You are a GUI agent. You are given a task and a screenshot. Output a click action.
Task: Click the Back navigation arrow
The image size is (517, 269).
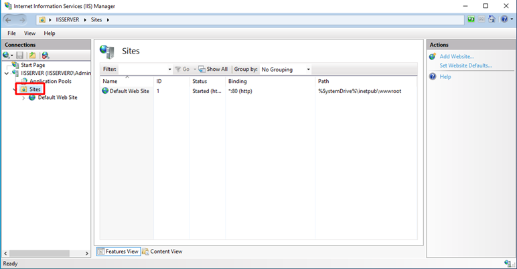9,20
